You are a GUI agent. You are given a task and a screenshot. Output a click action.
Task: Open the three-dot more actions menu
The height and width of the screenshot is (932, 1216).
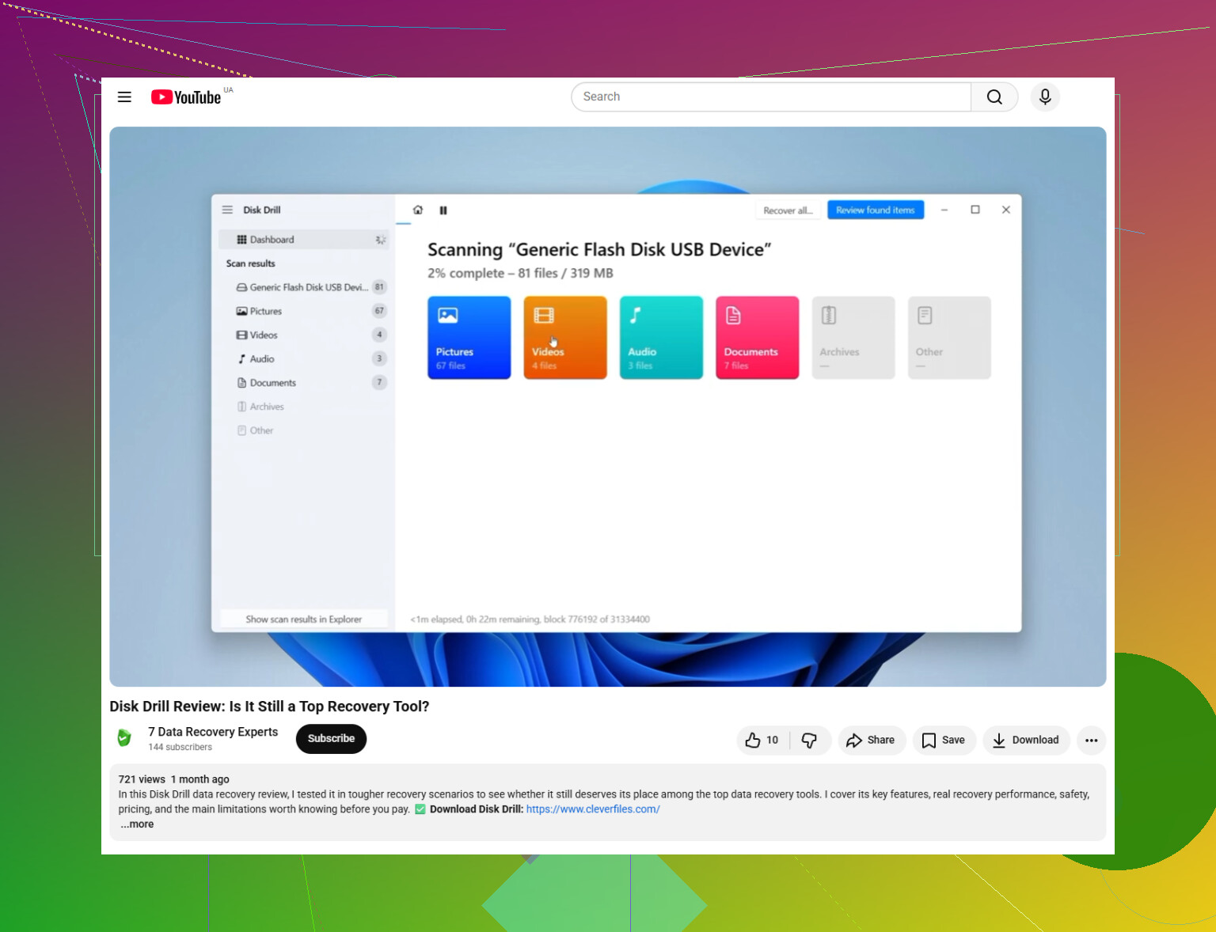[x=1092, y=741]
